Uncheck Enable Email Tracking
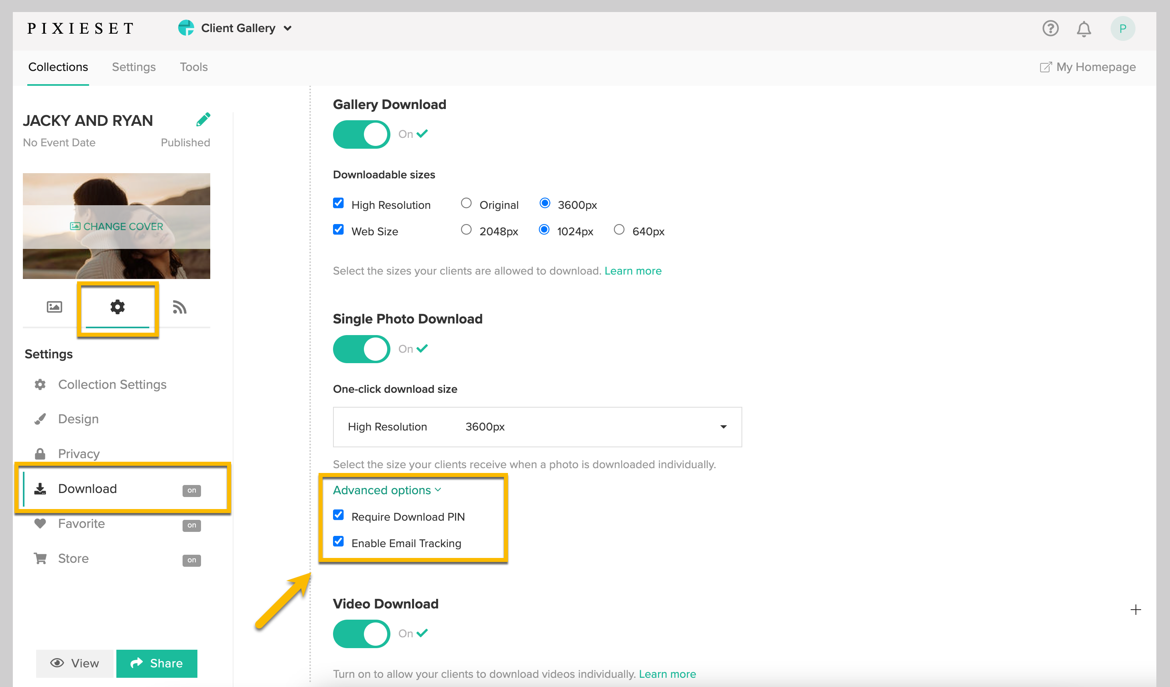 339,542
